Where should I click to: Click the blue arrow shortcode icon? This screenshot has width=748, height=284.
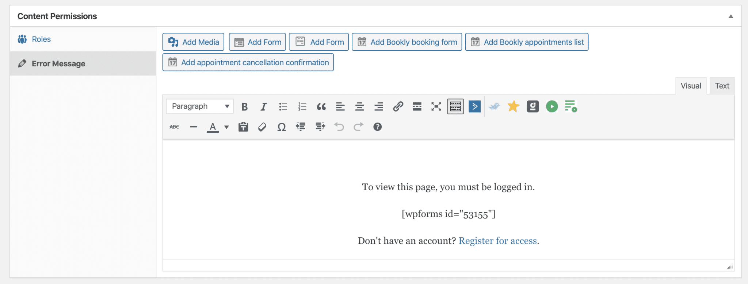tap(474, 106)
